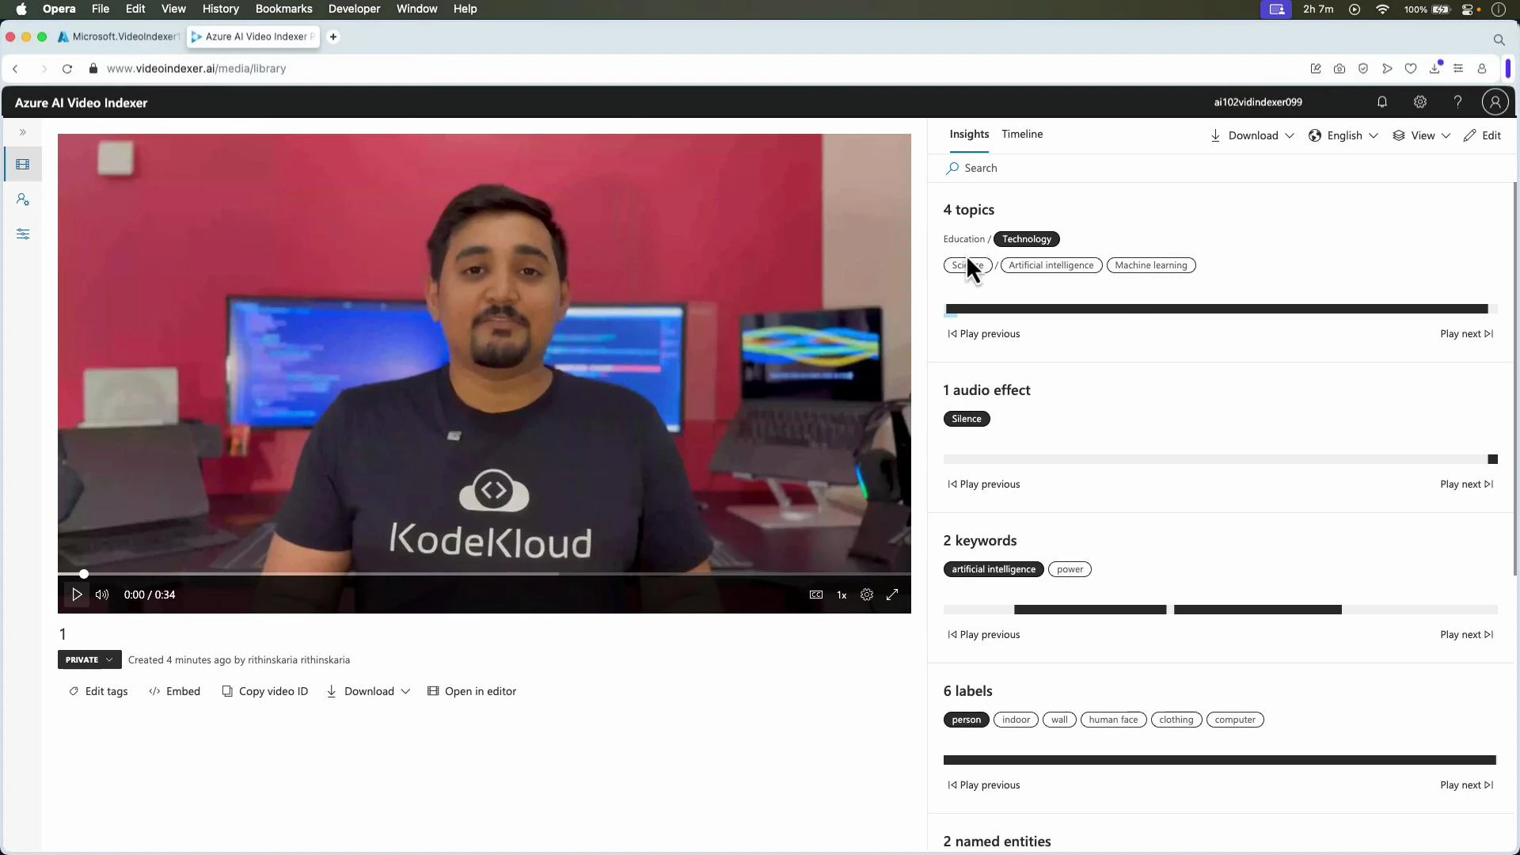Image resolution: width=1520 pixels, height=855 pixels.
Task: Click Copy video ID
Action: pos(264,690)
